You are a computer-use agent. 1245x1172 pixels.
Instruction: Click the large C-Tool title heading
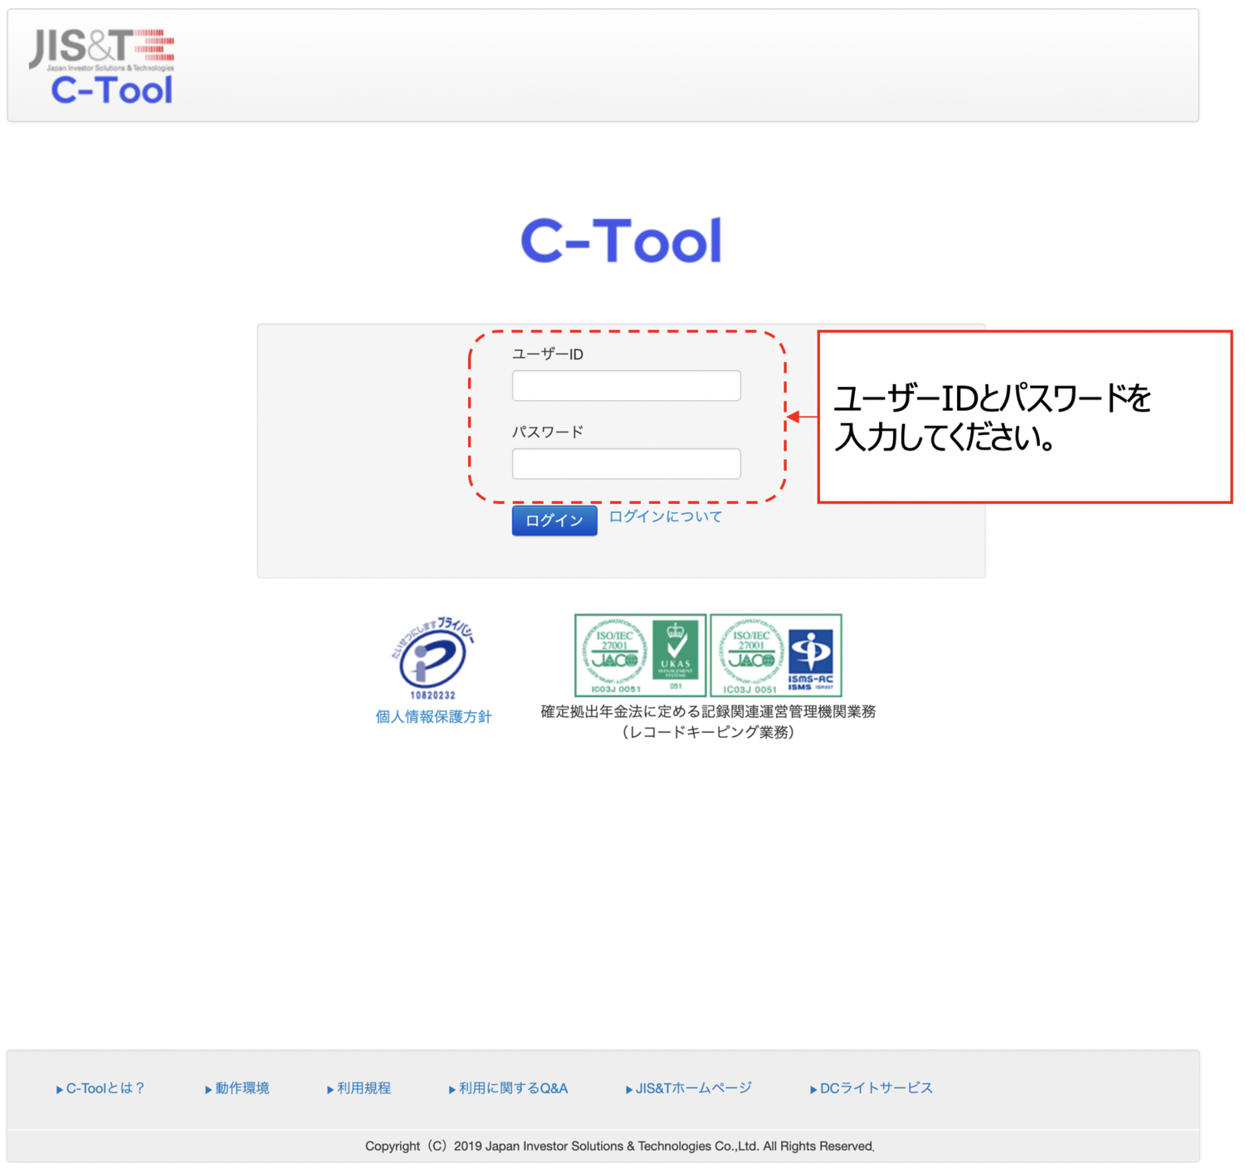tap(621, 242)
